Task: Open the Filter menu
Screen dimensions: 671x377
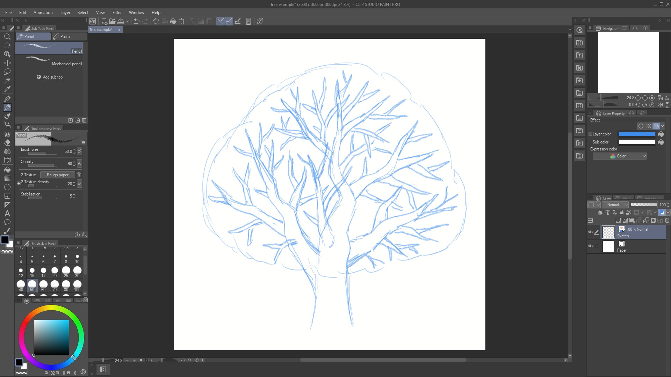Action: pos(117,13)
